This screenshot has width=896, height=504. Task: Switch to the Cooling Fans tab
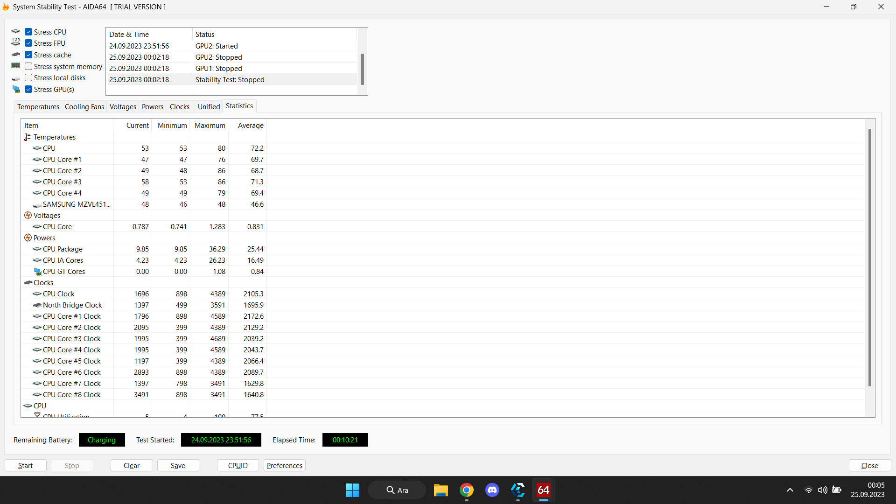84,107
